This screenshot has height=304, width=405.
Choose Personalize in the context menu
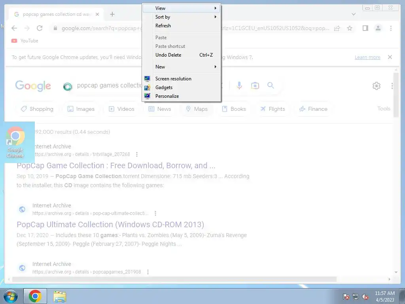coord(181,96)
